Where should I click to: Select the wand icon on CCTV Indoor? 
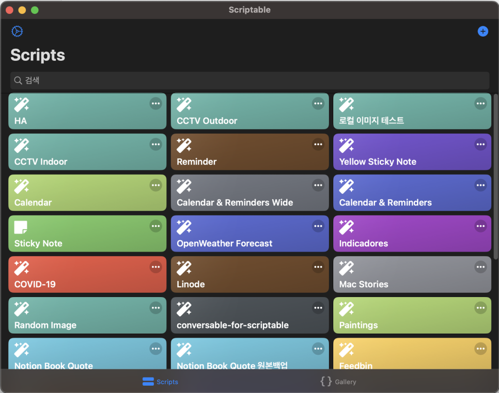(22, 146)
